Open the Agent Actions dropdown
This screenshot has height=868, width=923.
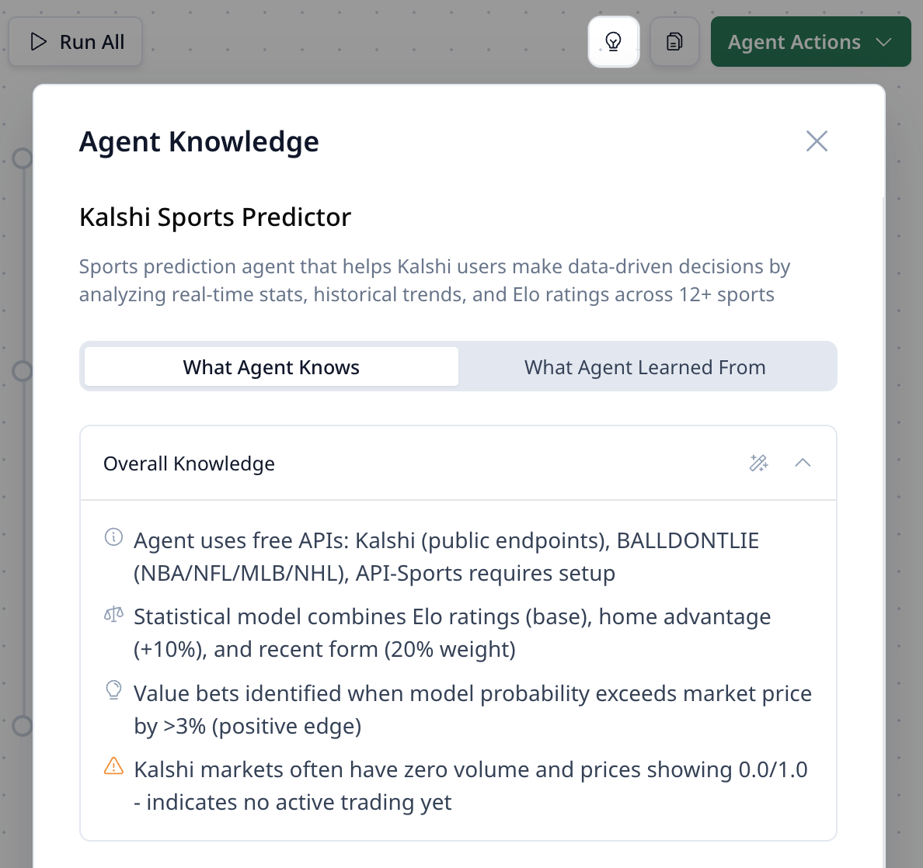[x=810, y=42]
